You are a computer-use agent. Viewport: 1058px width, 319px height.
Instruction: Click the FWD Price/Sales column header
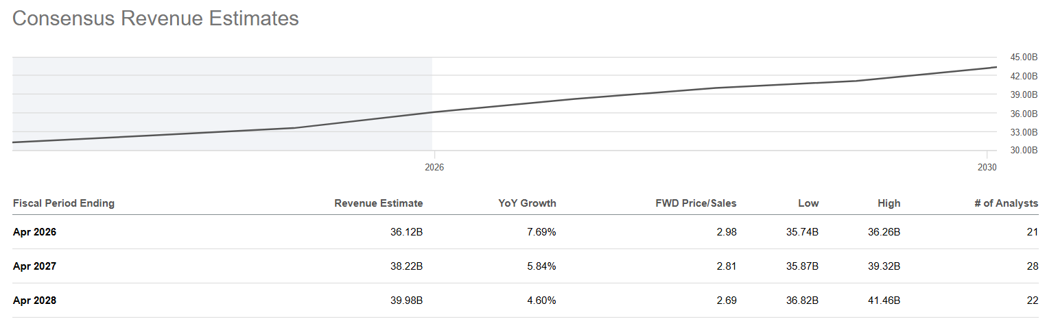pyautogui.click(x=696, y=203)
